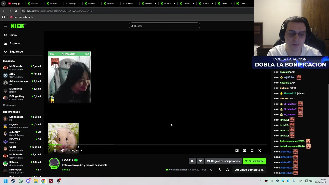Open ElGlogloking channel in the sidebar
Image resolution: width=329 pixels, height=185 pixels.
(x=22, y=98)
